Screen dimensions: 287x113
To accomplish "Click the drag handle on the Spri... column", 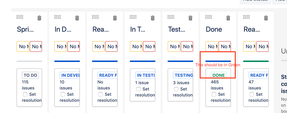I will coord(20,17).
